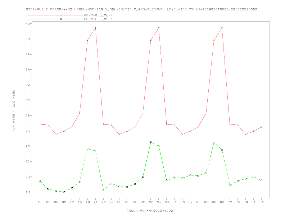The height and width of the screenshot is (220, 285).
Task: Select the red O_MEAN point at hour 84
Action: (x=261, y=127)
